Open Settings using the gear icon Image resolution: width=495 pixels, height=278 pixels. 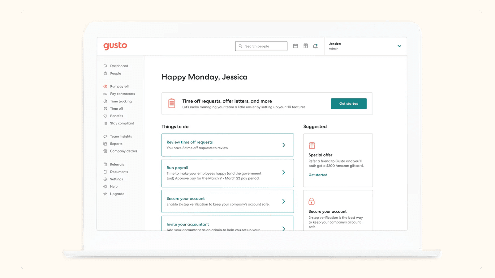pyautogui.click(x=105, y=179)
